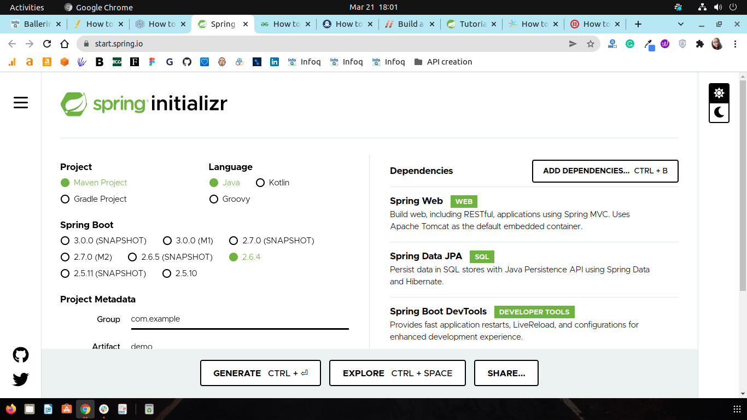Select Gradle Project radio option
This screenshot has height=420, width=747.
coord(94,199)
